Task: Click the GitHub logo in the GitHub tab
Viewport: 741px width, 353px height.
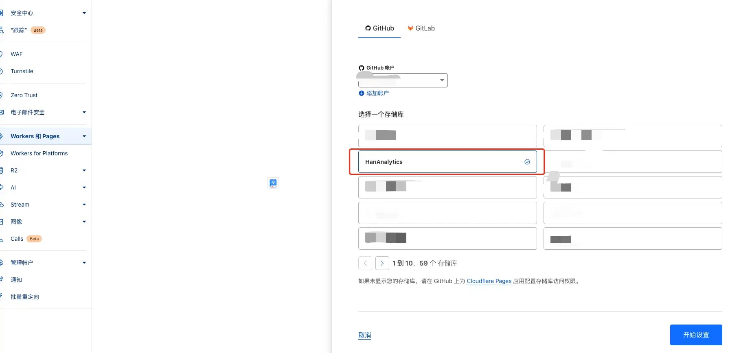Action: [x=368, y=28]
